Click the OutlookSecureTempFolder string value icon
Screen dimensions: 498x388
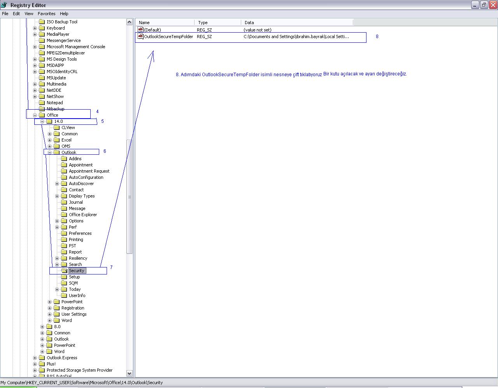[x=140, y=37]
